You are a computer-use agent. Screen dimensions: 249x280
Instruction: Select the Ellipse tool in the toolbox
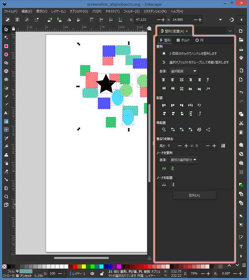(6, 54)
